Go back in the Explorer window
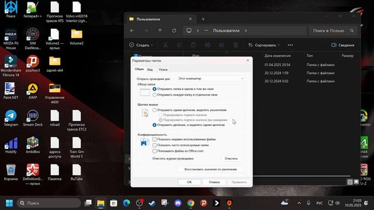The width and height of the screenshot is (374, 210). pyautogui.click(x=132, y=30)
